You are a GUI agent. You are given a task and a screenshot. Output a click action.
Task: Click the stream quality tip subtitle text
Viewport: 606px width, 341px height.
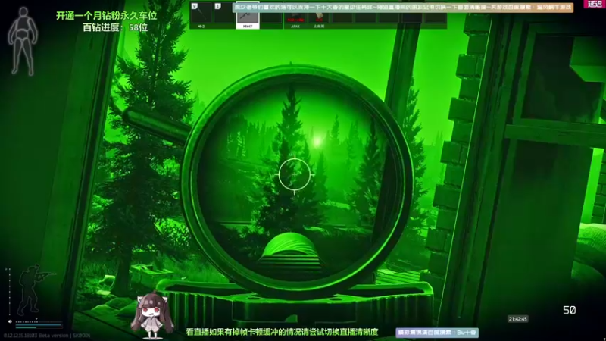coord(282,332)
